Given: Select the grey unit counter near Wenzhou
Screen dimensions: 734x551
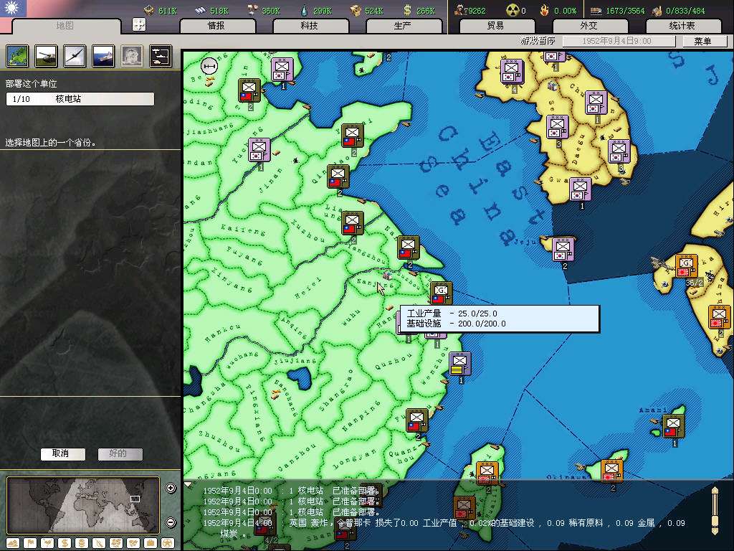Looking at the screenshot, I should tap(460, 364).
